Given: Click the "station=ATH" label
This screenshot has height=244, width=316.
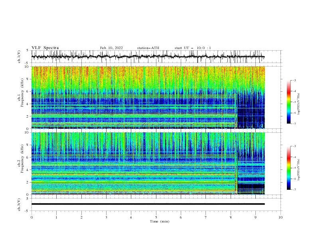Looking at the screenshot, I should [148, 48].
